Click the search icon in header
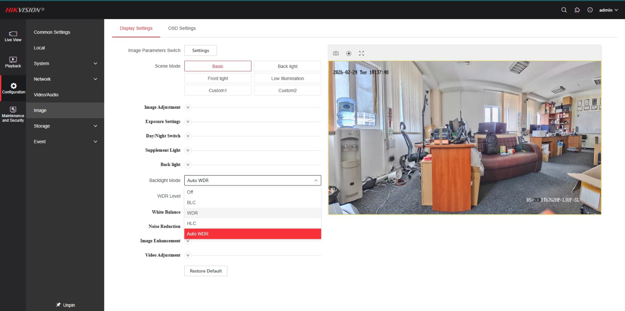The width and height of the screenshot is (625, 311). [x=564, y=10]
